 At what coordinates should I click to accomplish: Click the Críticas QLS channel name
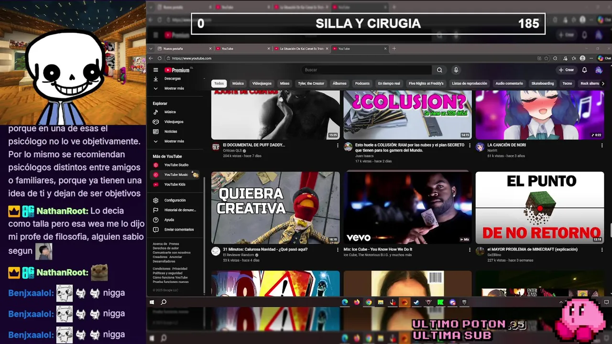232,150
